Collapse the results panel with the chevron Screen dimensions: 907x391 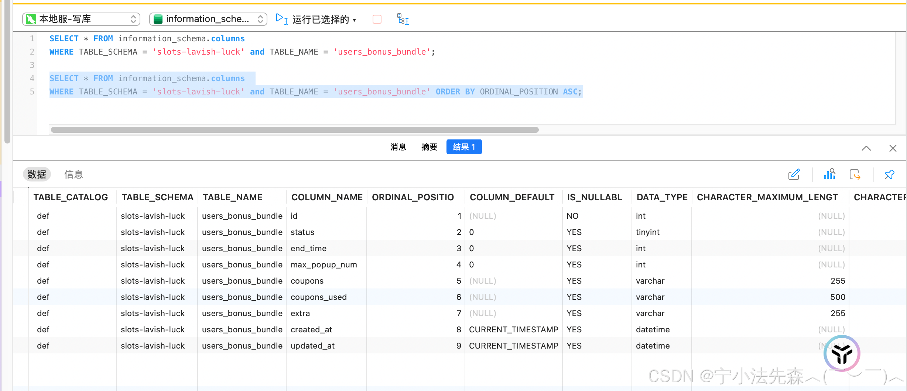[866, 148]
